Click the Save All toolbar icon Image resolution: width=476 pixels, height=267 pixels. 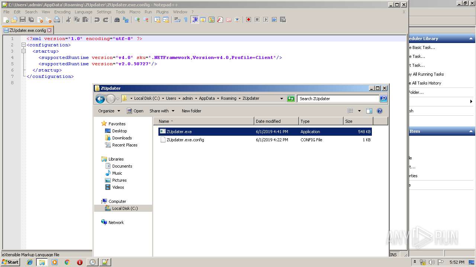pos(31,20)
